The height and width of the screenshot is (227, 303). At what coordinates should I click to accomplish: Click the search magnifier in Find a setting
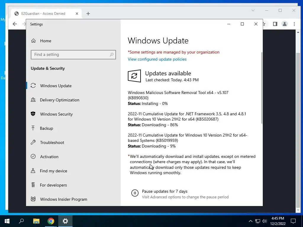(x=112, y=55)
